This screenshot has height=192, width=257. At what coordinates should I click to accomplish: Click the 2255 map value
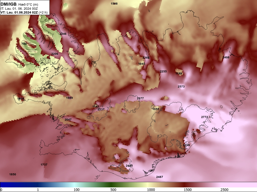coord(163,71)
